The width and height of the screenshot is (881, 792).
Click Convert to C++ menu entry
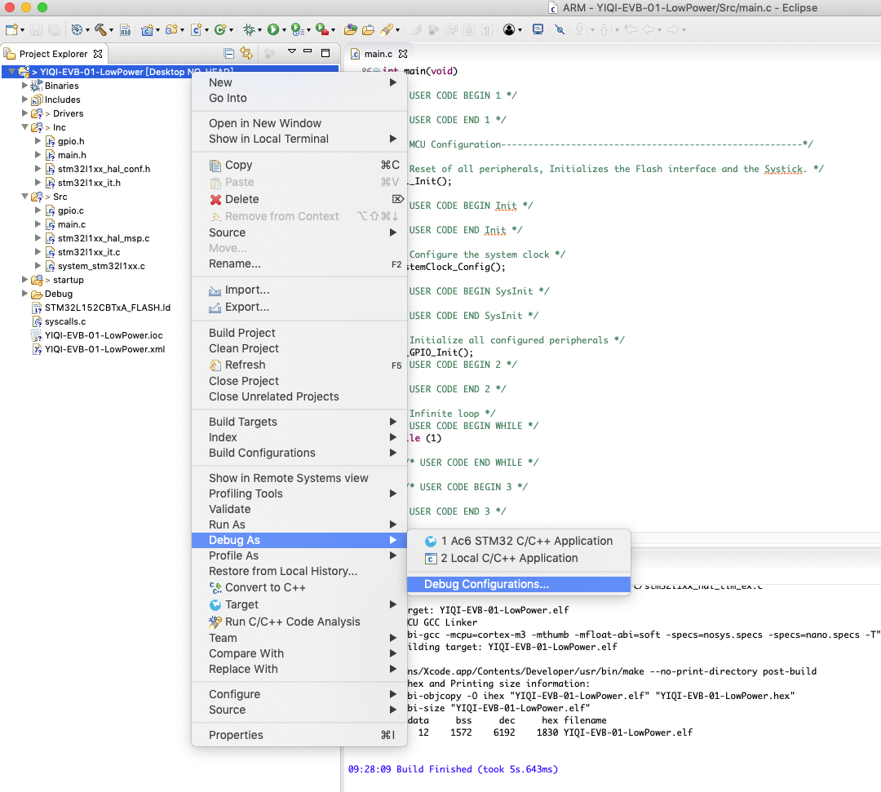(x=299, y=587)
